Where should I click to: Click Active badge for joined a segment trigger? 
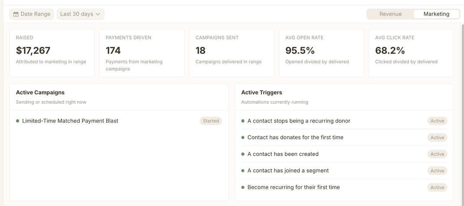tap(437, 170)
